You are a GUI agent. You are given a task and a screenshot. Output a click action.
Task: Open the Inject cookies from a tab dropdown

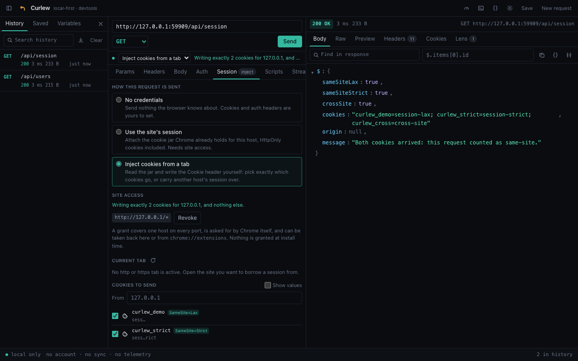[x=154, y=58]
